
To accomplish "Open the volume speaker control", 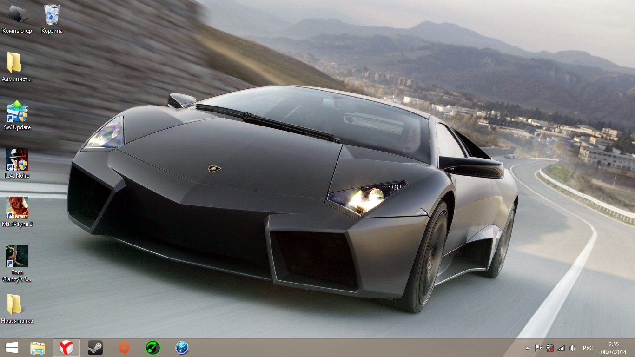I will click(572, 348).
